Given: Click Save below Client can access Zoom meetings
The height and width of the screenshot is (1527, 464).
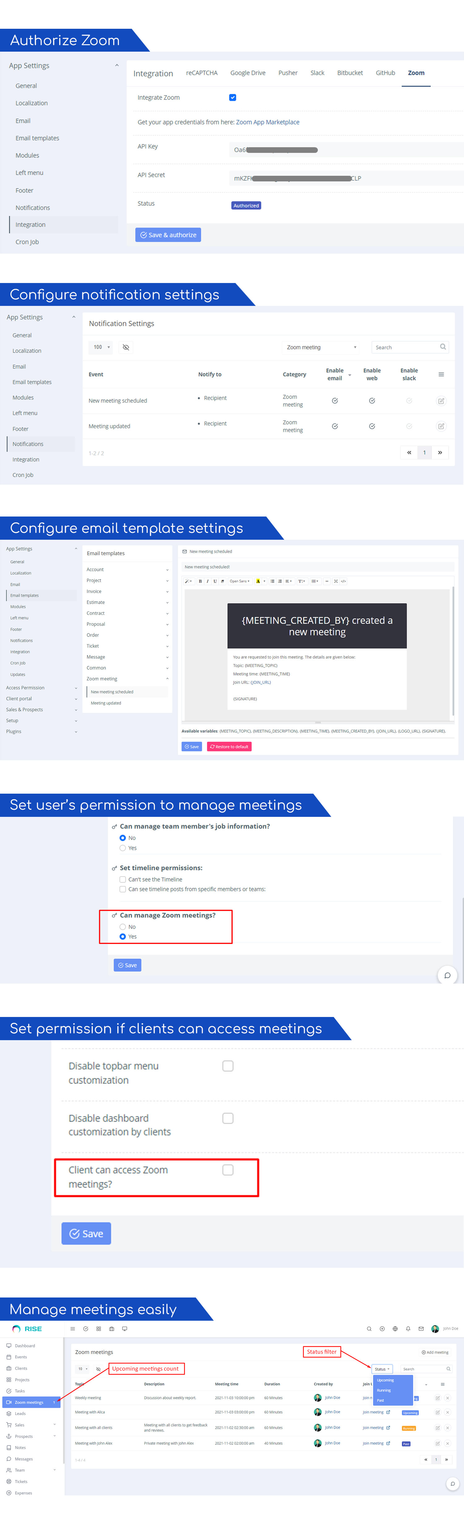Looking at the screenshot, I should pos(87,1233).
